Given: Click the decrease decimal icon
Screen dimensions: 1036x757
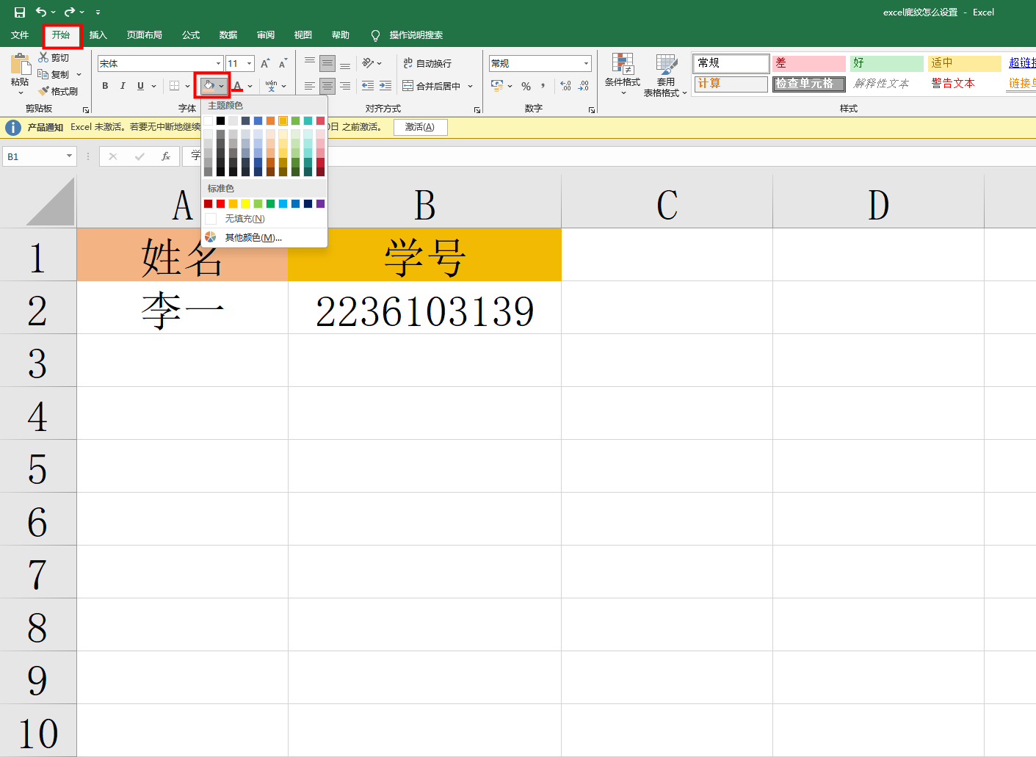Looking at the screenshot, I should point(583,86).
